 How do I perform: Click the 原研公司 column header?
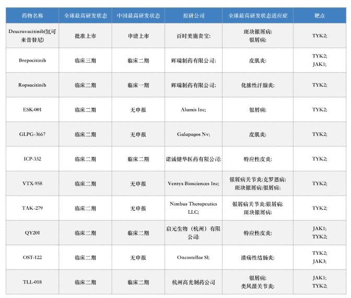[194, 16]
